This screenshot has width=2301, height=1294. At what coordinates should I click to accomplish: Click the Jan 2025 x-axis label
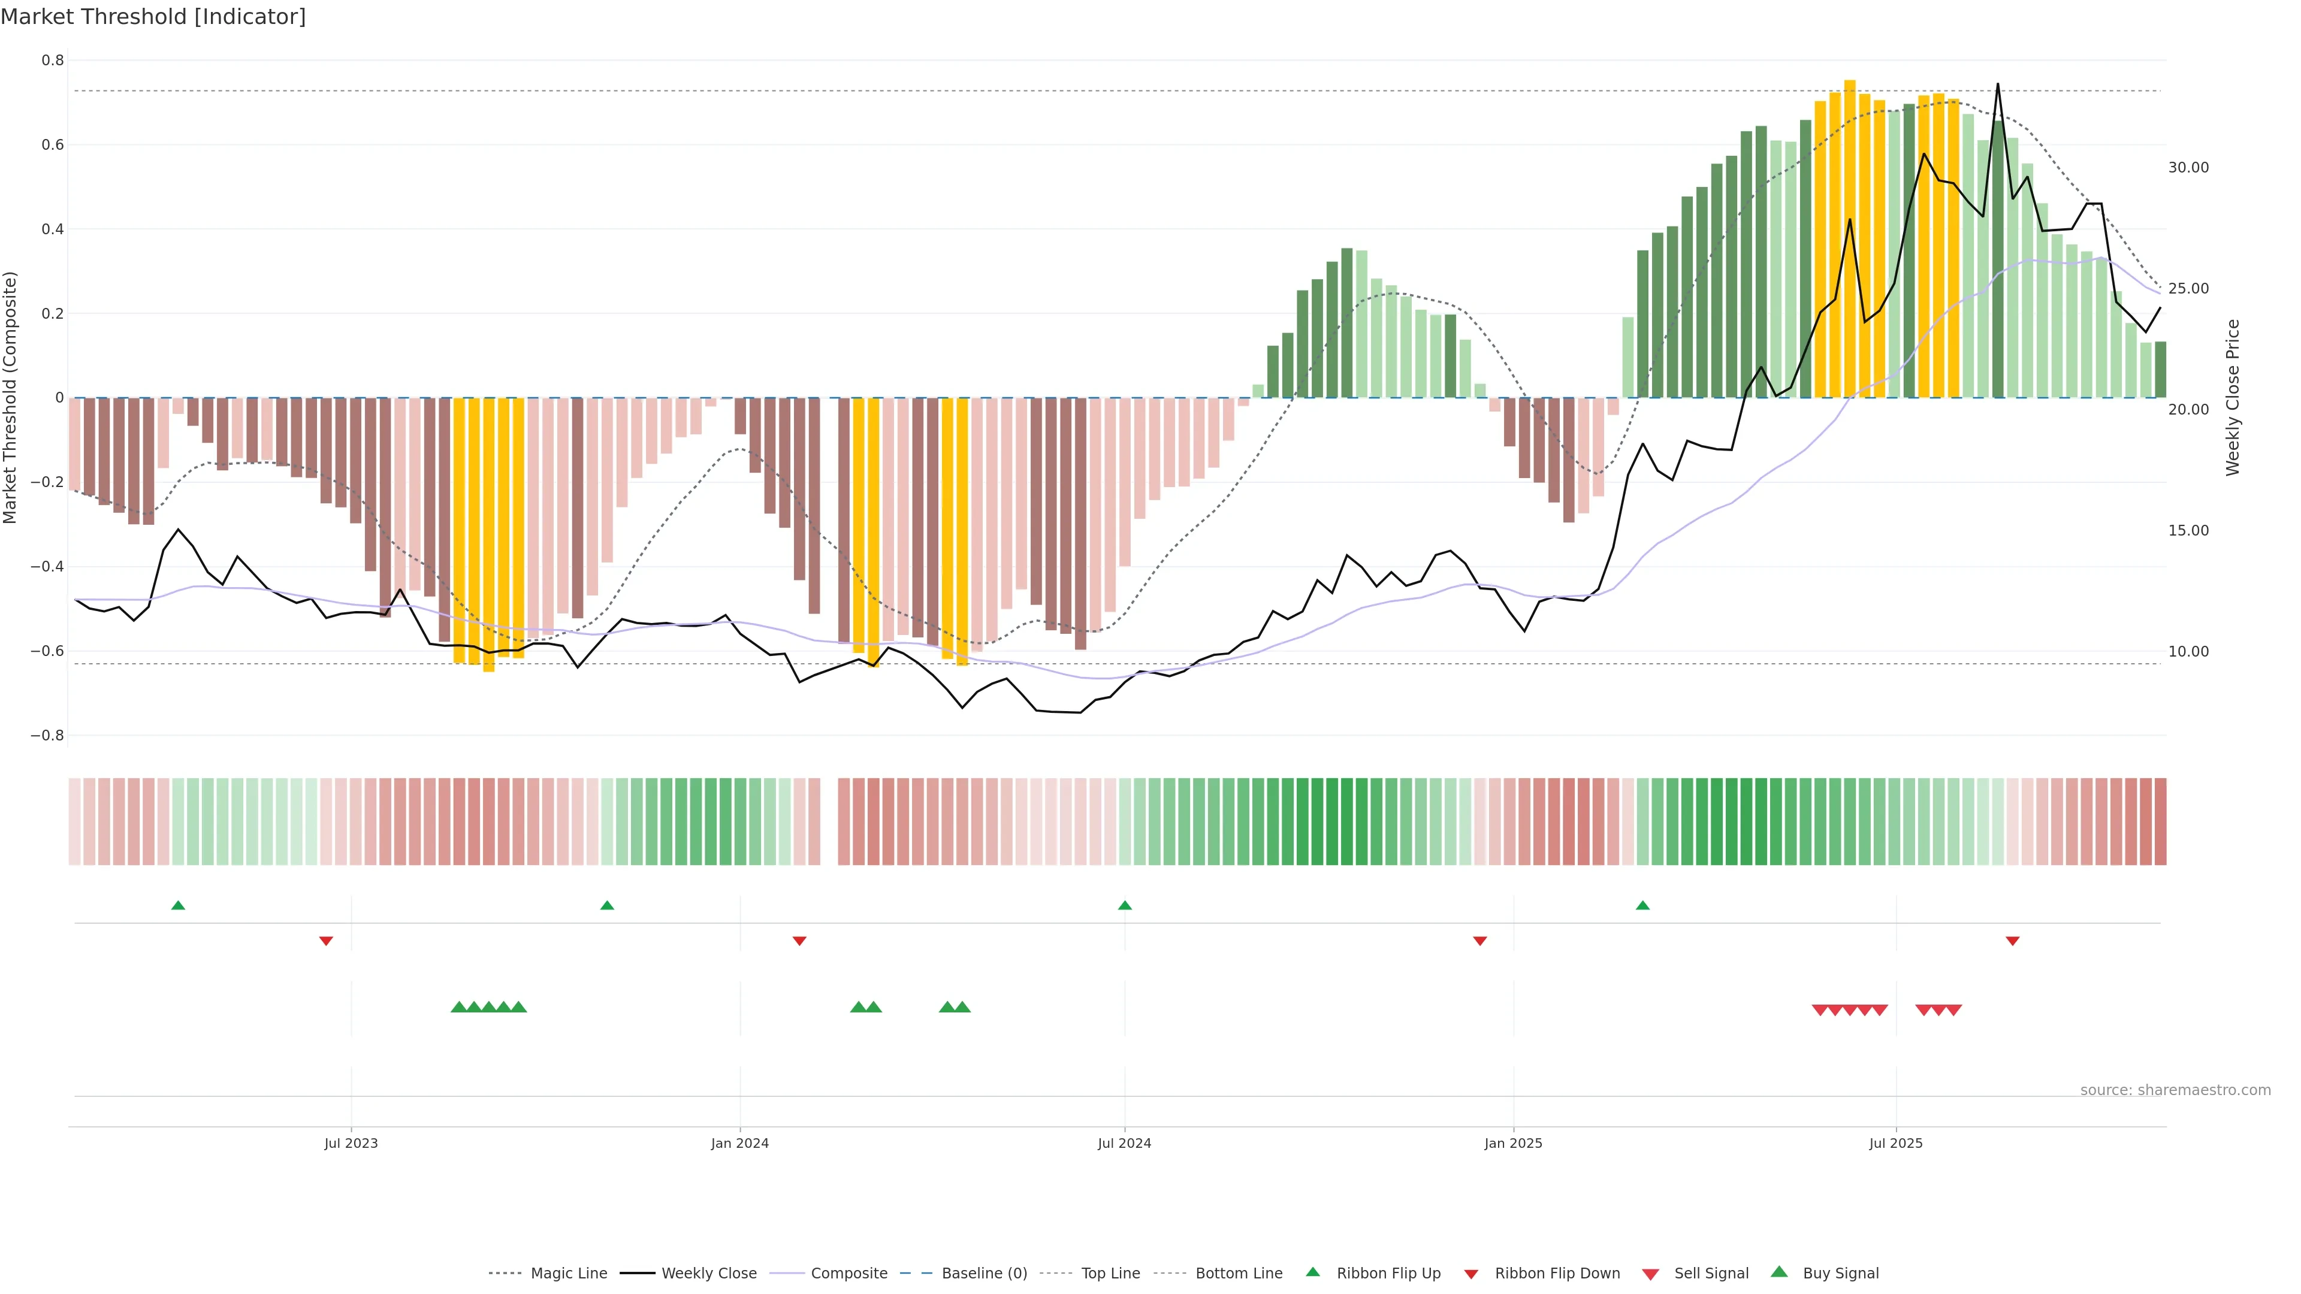1513,1143
